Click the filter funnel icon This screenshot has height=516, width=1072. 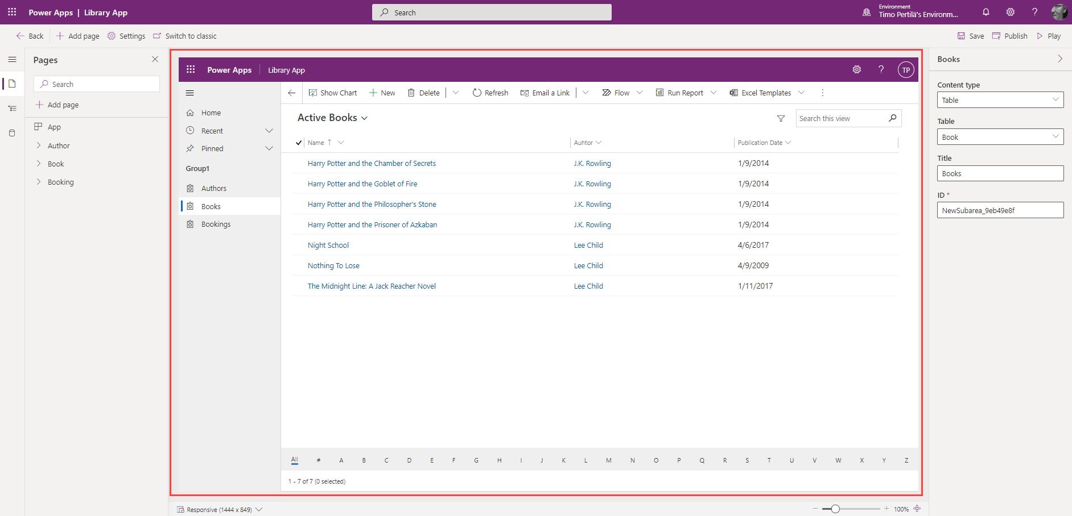781,118
